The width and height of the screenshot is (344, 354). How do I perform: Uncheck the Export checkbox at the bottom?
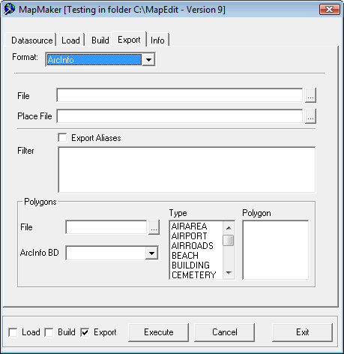click(x=85, y=332)
